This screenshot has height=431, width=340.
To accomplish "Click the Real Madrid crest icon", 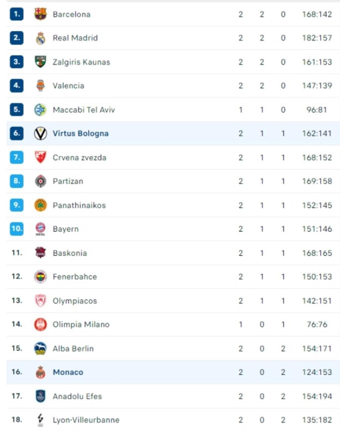I will [x=40, y=38].
